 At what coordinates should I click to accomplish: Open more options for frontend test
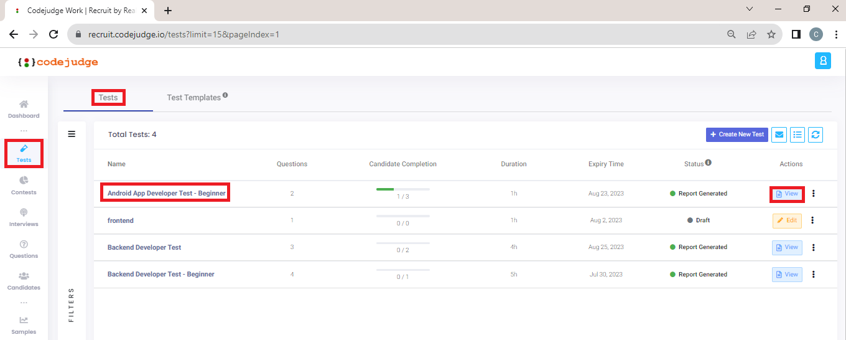pyautogui.click(x=812, y=220)
